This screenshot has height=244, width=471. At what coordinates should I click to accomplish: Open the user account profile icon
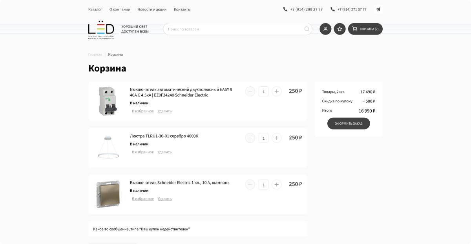(325, 29)
